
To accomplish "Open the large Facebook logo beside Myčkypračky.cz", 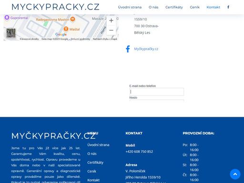I will point(128,49).
